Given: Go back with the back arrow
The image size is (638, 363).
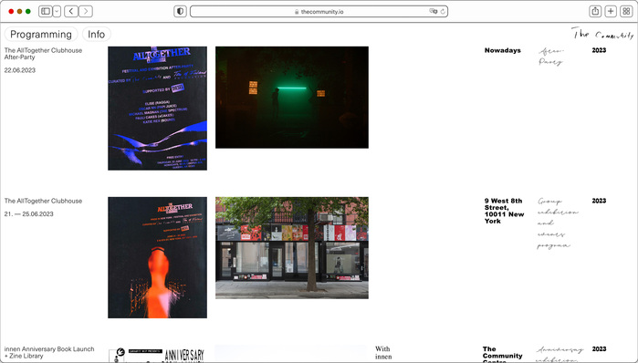Looking at the screenshot, I should pos(71,11).
